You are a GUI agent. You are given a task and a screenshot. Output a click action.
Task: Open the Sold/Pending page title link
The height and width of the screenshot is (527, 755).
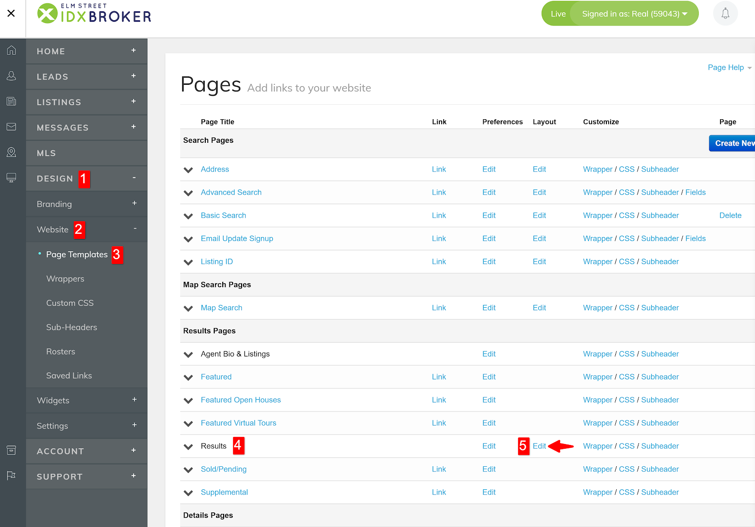[x=224, y=469]
